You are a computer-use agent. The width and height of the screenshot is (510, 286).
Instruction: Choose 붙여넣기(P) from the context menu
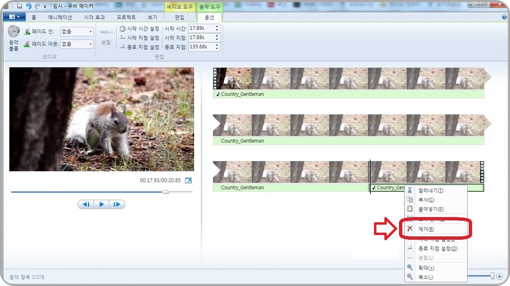[x=435, y=209]
